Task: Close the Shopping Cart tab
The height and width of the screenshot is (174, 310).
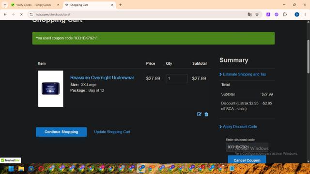Action: 112,5
